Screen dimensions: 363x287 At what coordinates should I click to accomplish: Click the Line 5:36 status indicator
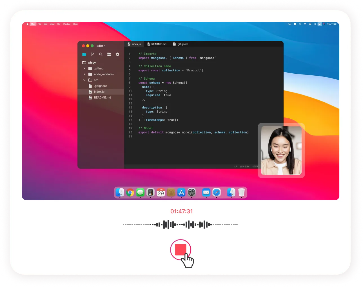pyautogui.click(x=244, y=166)
